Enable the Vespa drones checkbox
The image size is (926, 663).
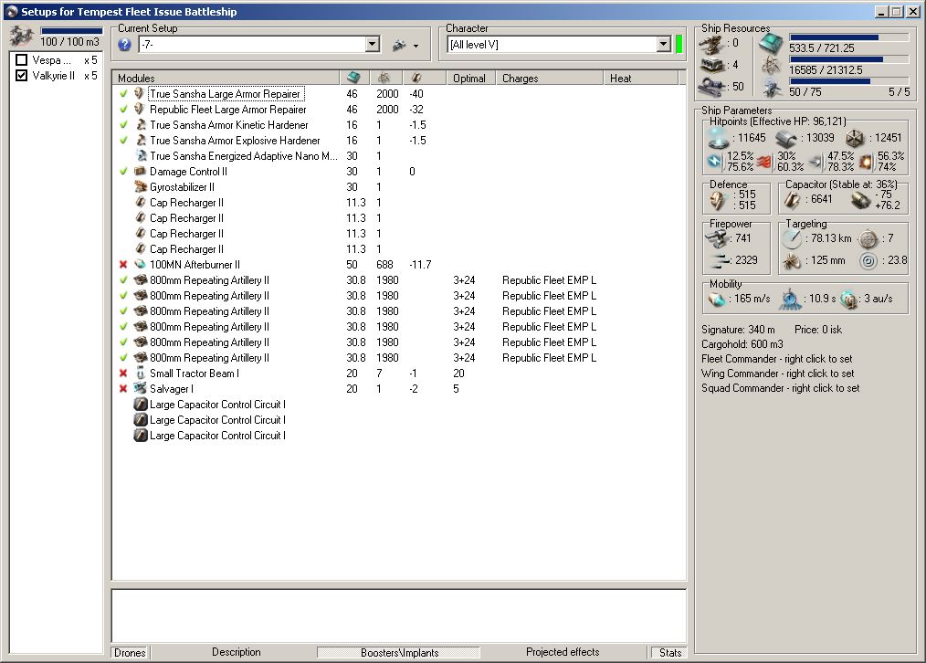click(x=21, y=60)
